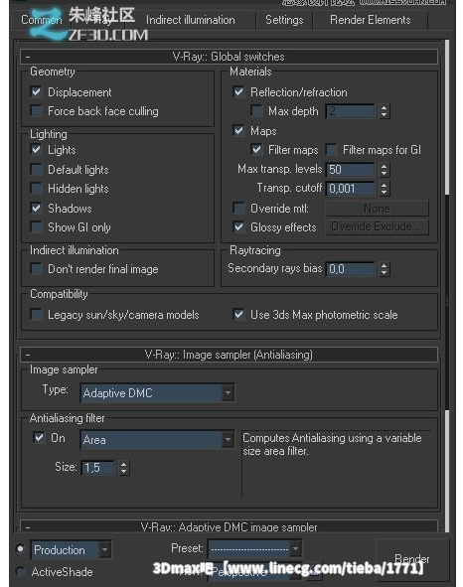
Task: Click the Render button
Action: (411, 559)
